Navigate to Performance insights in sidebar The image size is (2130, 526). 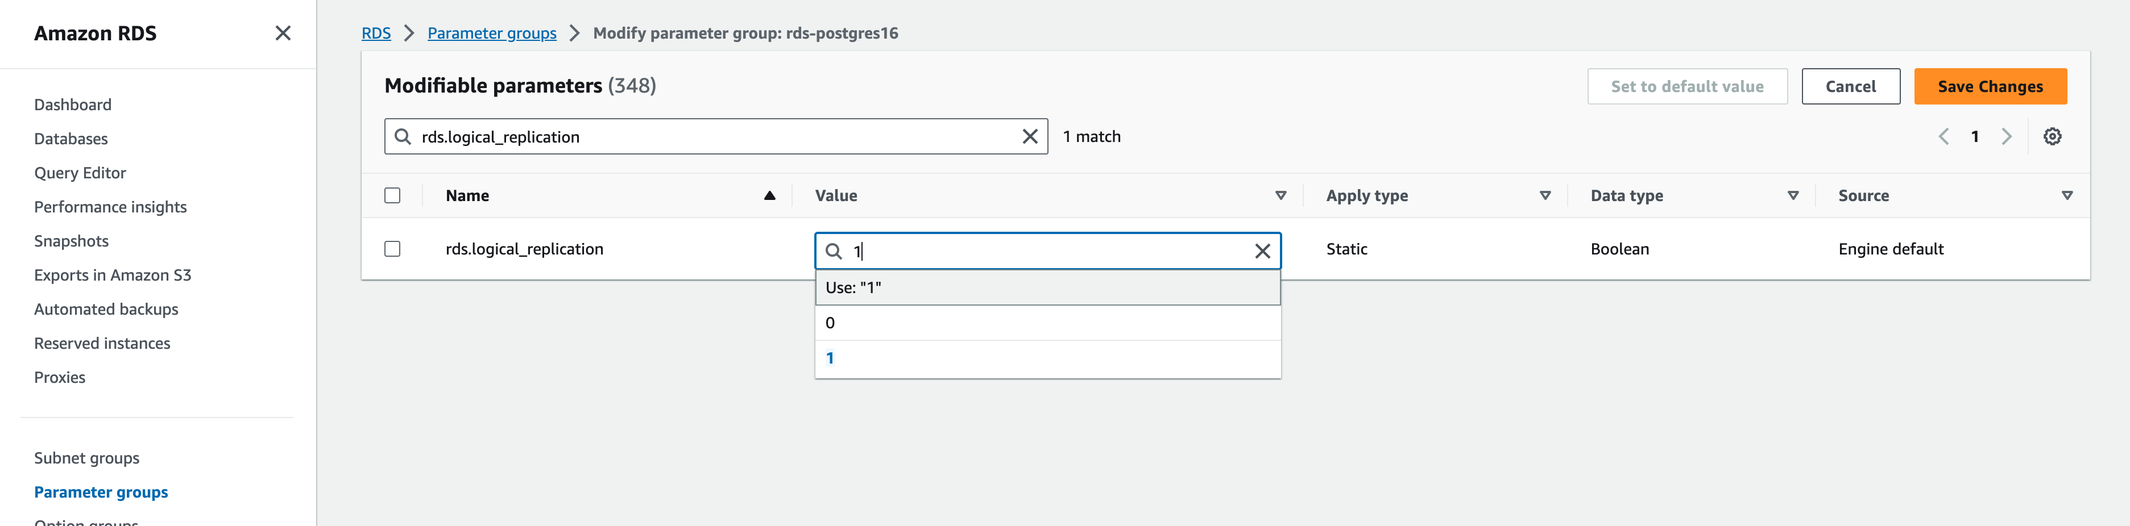[x=110, y=206]
